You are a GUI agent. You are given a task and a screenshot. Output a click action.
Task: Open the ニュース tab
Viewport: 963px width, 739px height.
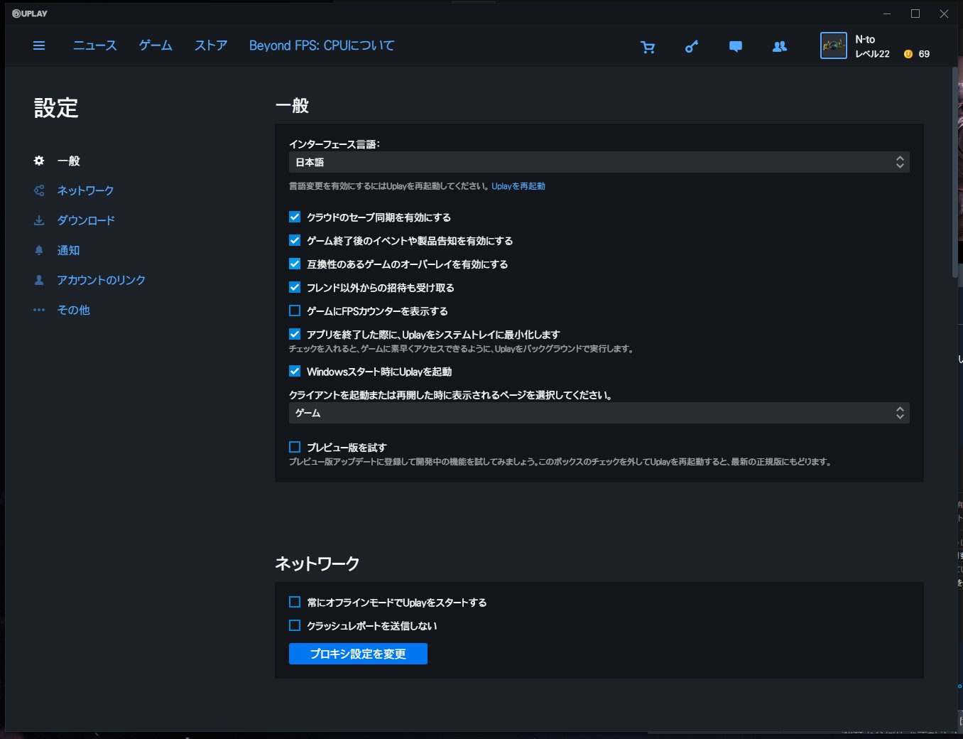point(95,45)
